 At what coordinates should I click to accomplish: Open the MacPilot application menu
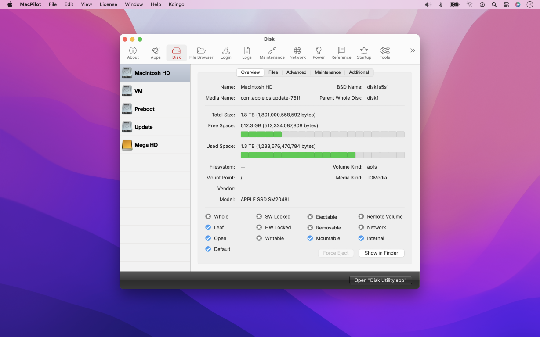tap(30, 4)
